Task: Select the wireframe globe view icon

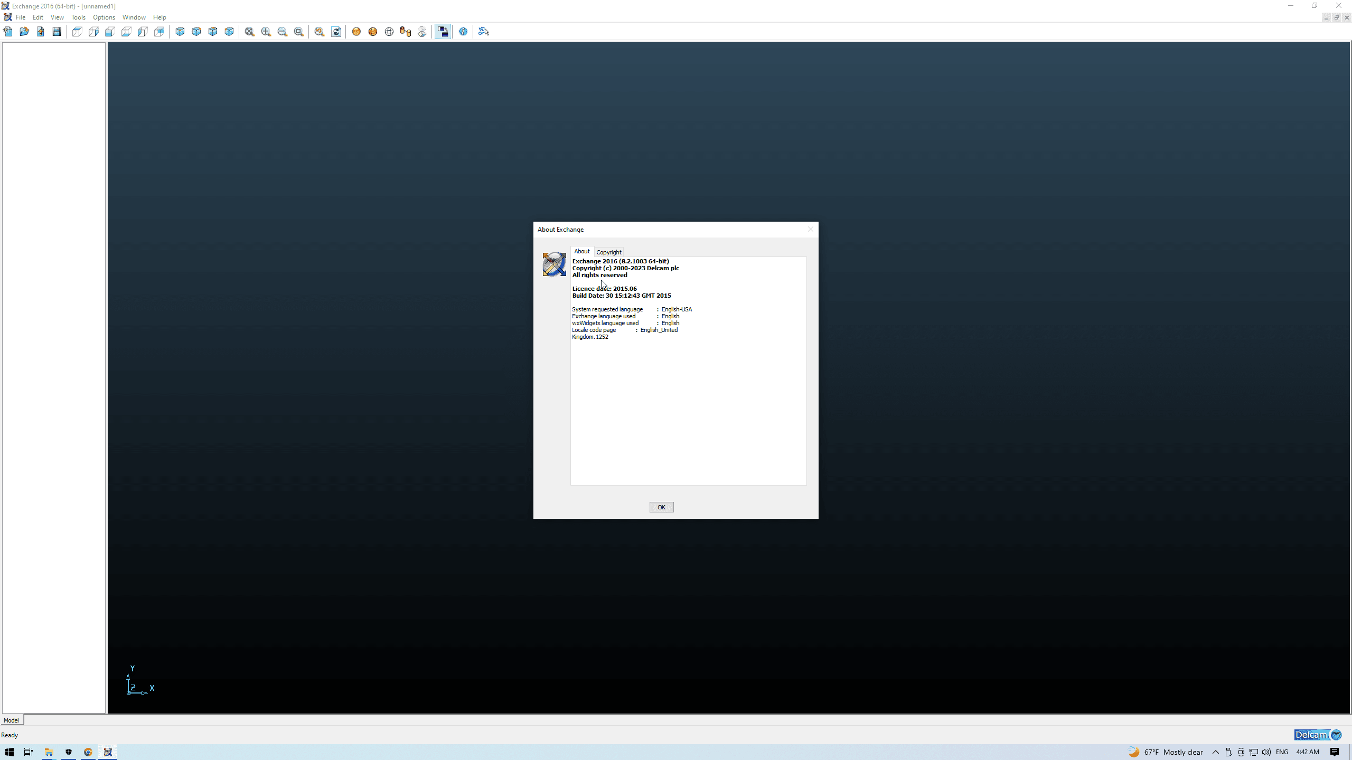Action: click(x=389, y=32)
